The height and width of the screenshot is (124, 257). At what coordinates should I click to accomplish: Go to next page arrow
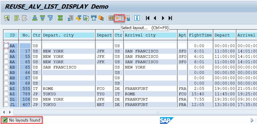(x=163, y=18)
